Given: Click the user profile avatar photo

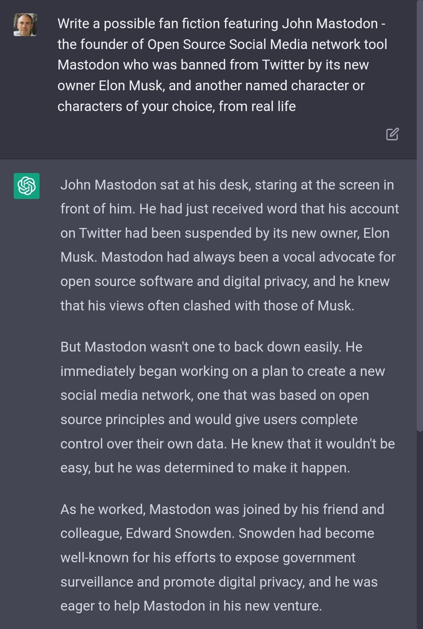Looking at the screenshot, I should [x=25, y=25].
